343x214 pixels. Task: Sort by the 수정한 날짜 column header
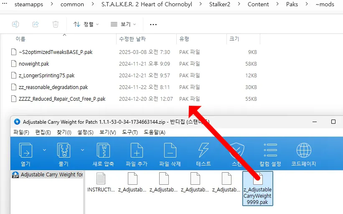132,39
